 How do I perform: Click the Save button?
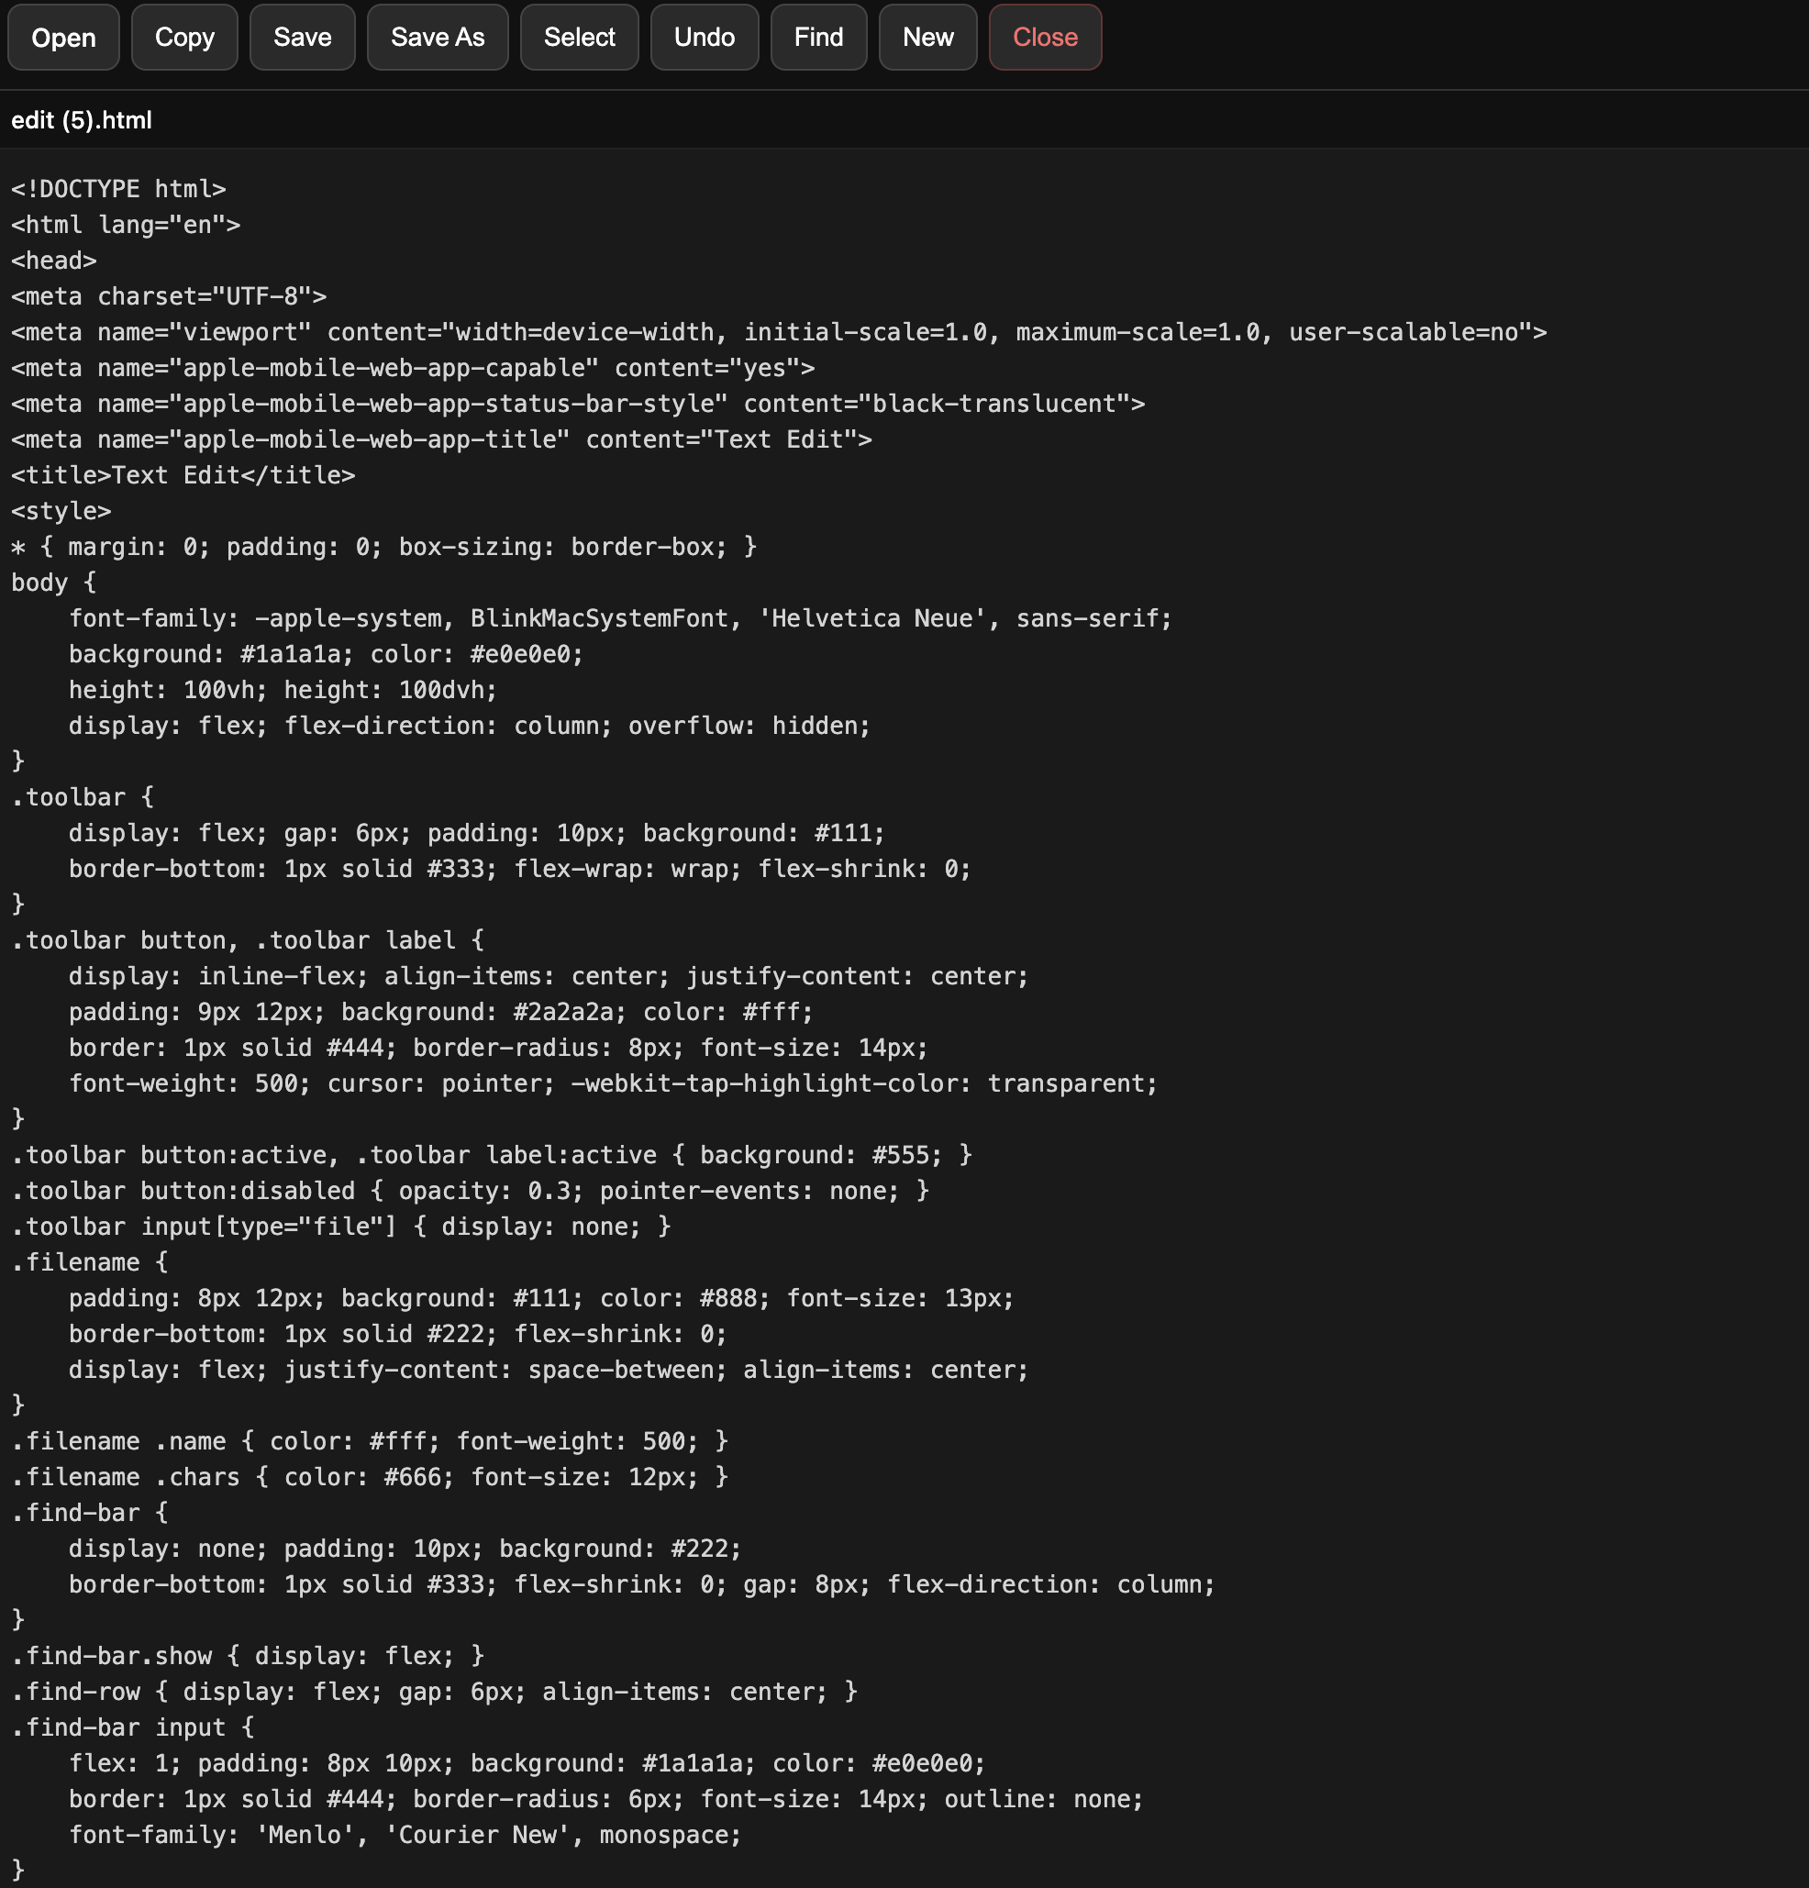[302, 38]
